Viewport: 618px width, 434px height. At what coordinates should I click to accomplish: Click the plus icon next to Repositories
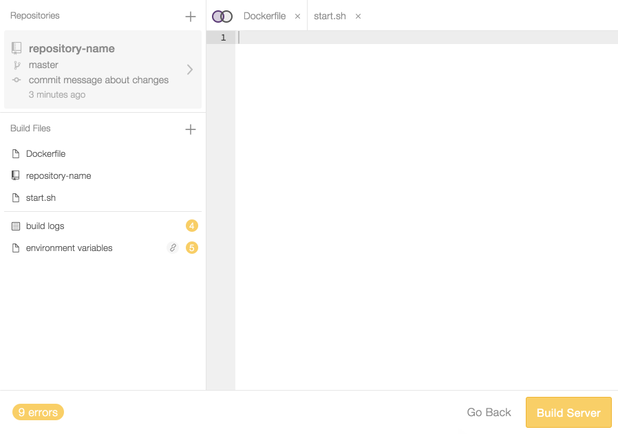pyautogui.click(x=191, y=17)
